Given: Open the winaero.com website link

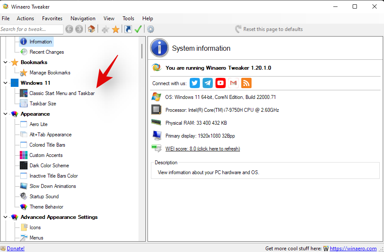Looking at the screenshot, I should coord(353,249).
